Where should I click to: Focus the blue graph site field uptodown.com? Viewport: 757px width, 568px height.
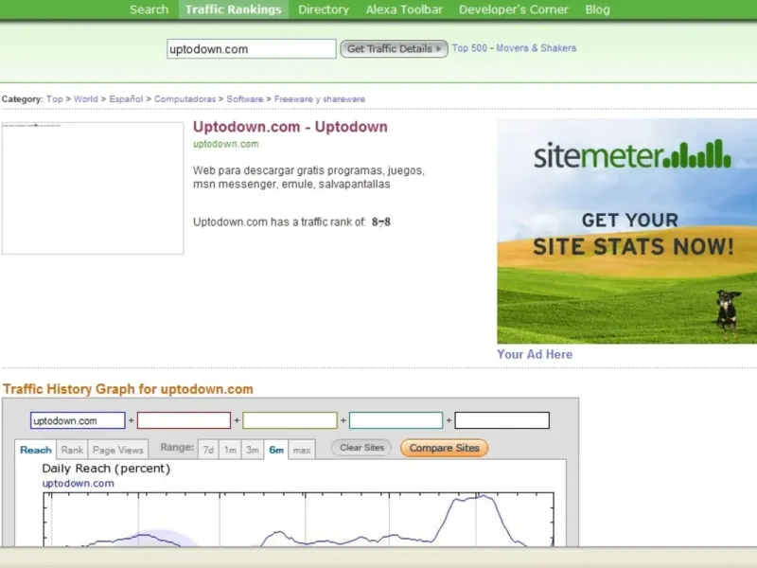(78, 420)
